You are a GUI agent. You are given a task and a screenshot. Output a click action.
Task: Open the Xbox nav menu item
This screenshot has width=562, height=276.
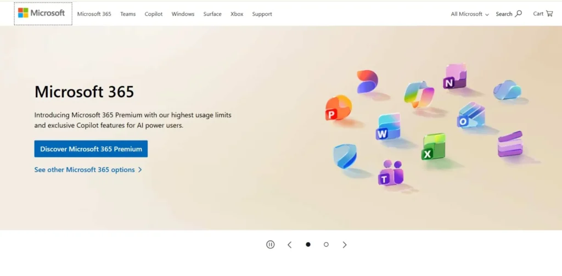pyautogui.click(x=237, y=14)
